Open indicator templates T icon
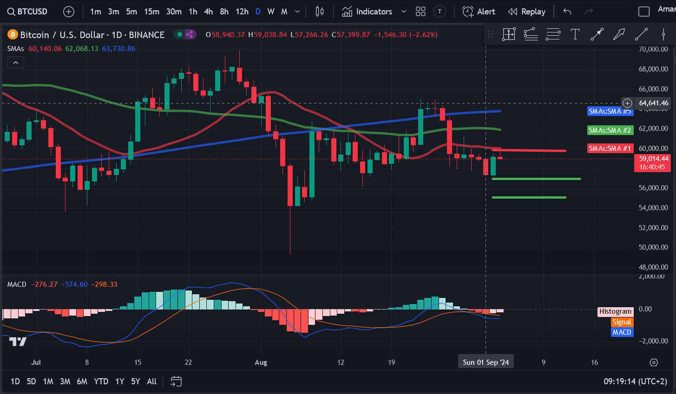The width and height of the screenshot is (676, 394). click(x=440, y=12)
